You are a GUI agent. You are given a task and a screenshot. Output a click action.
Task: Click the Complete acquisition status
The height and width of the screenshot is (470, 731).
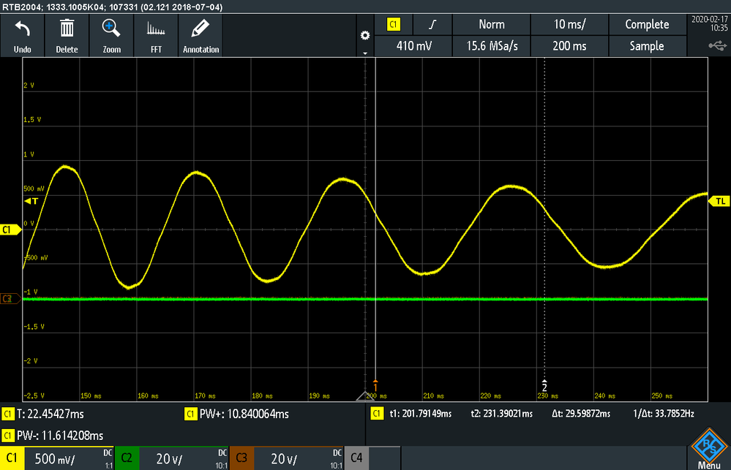click(x=647, y=25)
